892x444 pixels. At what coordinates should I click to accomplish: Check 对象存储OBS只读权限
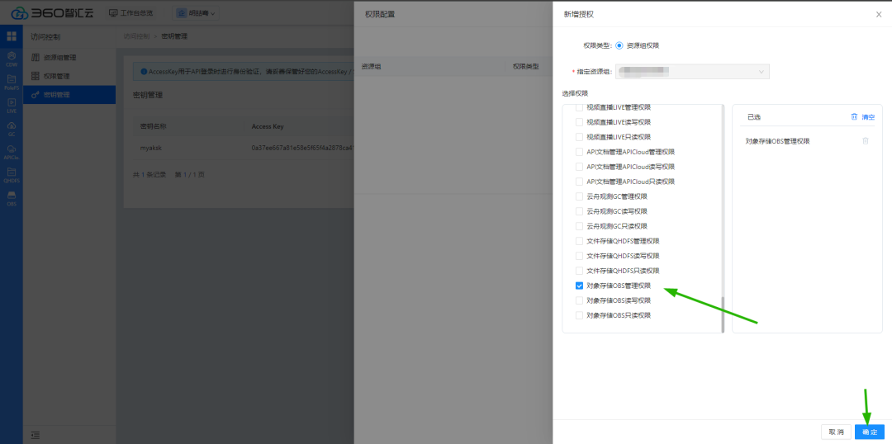pyautogui.click(x=579, y=315)
